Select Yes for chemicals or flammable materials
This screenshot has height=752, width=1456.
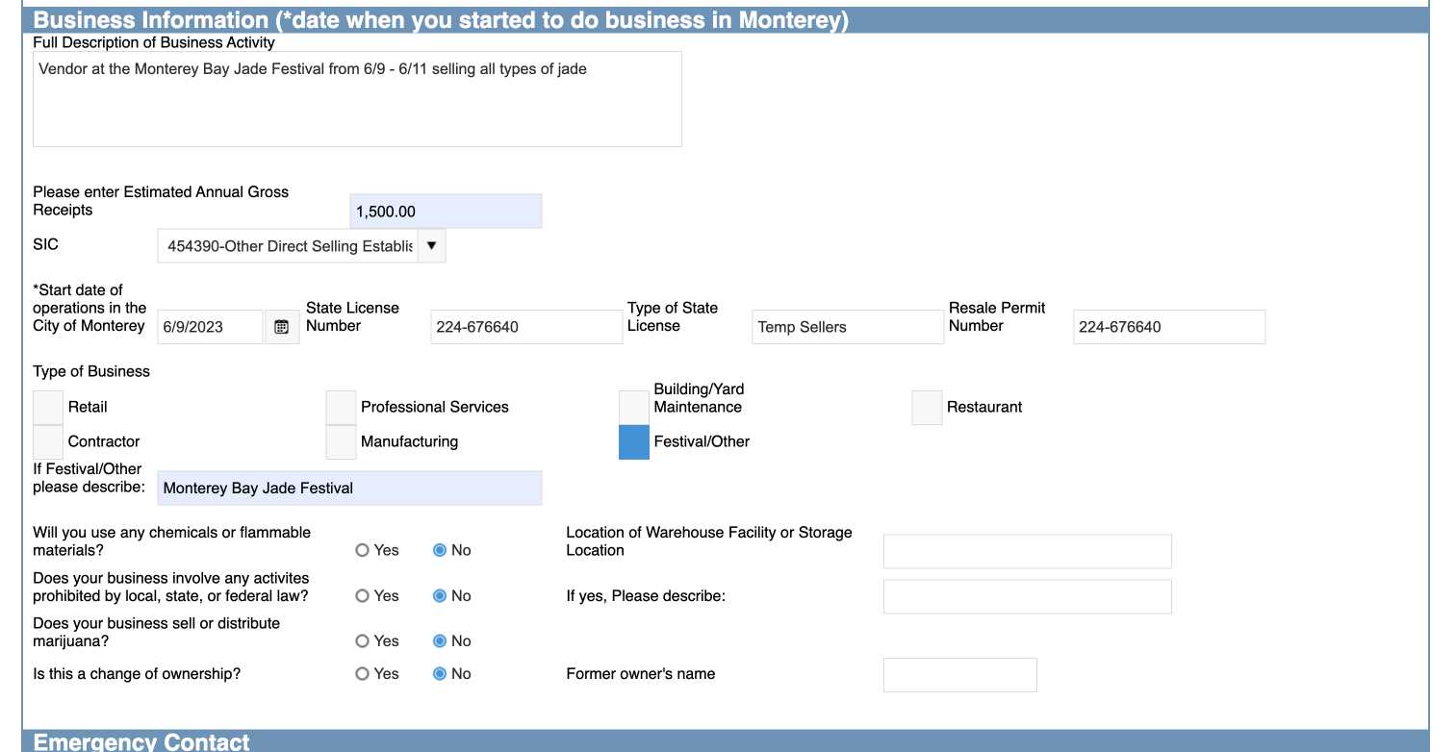click(363, 551)
